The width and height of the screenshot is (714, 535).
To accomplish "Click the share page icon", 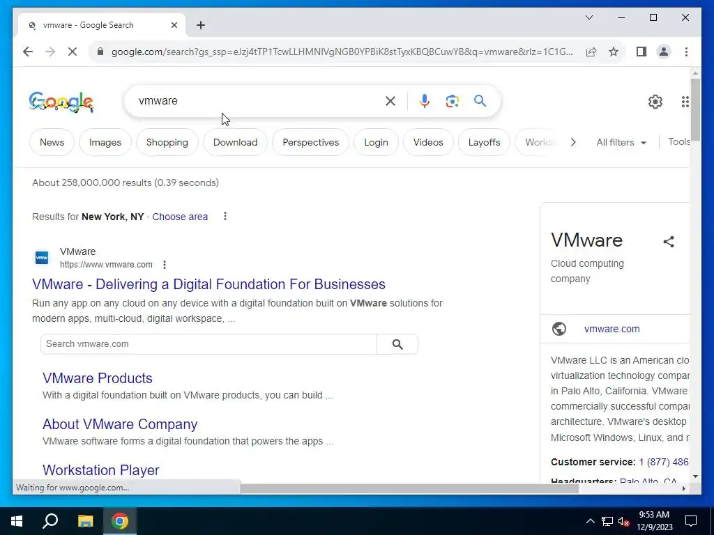I will click(x=591, y=52).
